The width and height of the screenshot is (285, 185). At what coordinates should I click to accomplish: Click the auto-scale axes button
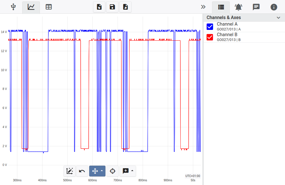coord(70,171)
